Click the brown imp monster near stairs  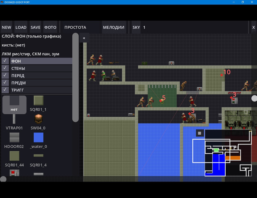point(184,86)
